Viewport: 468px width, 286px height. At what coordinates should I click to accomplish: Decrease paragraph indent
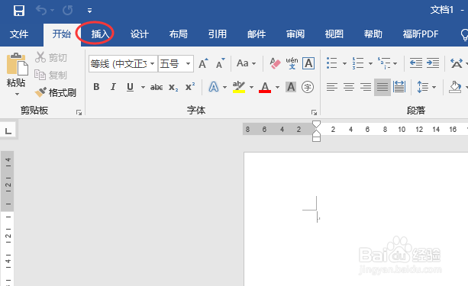[415, 63]
